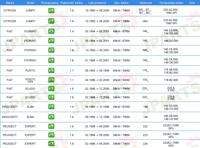200x148 pixels.
Task: Select 'PEUGEOT' in the body 223 row
Action: pyautogui.click(x=10, y=135)
